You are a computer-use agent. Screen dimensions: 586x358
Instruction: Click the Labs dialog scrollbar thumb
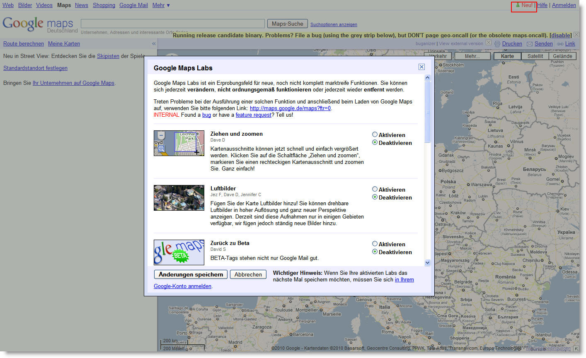pos(428,112)
